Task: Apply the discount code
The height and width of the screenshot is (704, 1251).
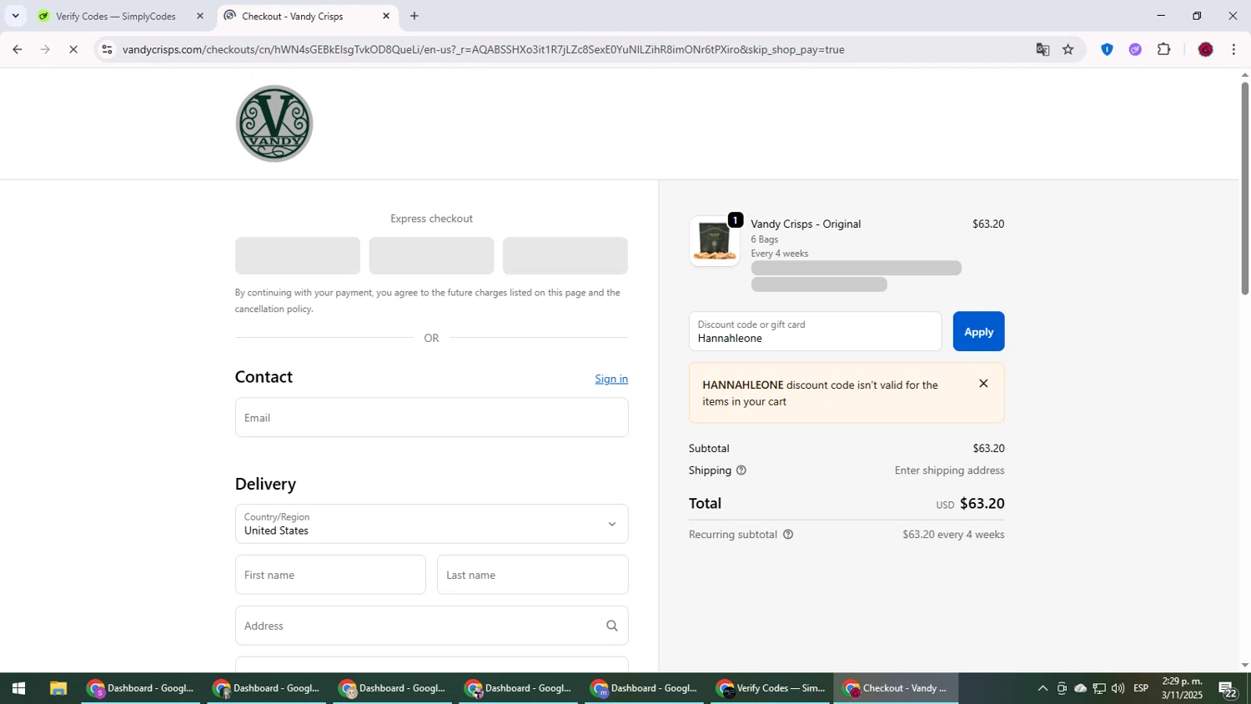Action: (978, 331)
